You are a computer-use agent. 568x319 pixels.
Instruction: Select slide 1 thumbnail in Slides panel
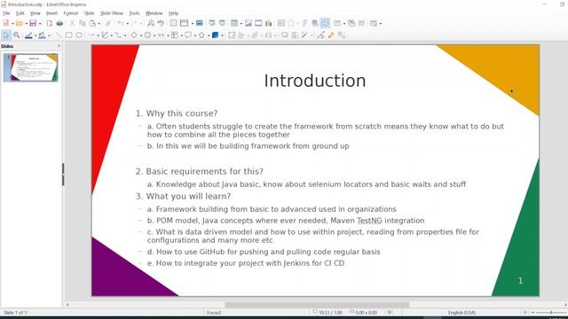pyautogui.click(x=30, y=67)
